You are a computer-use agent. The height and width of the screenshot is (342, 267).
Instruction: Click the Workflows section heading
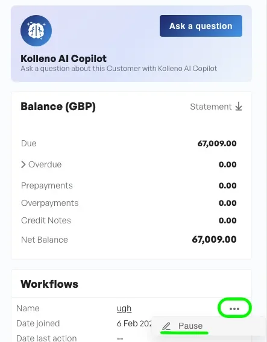(x=49, y=284)
